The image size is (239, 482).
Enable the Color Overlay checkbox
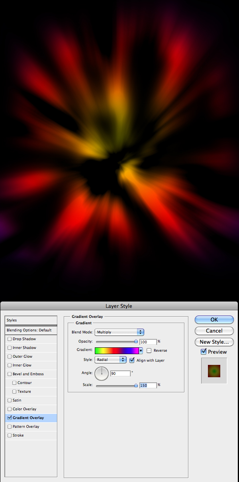click(10, 409)
